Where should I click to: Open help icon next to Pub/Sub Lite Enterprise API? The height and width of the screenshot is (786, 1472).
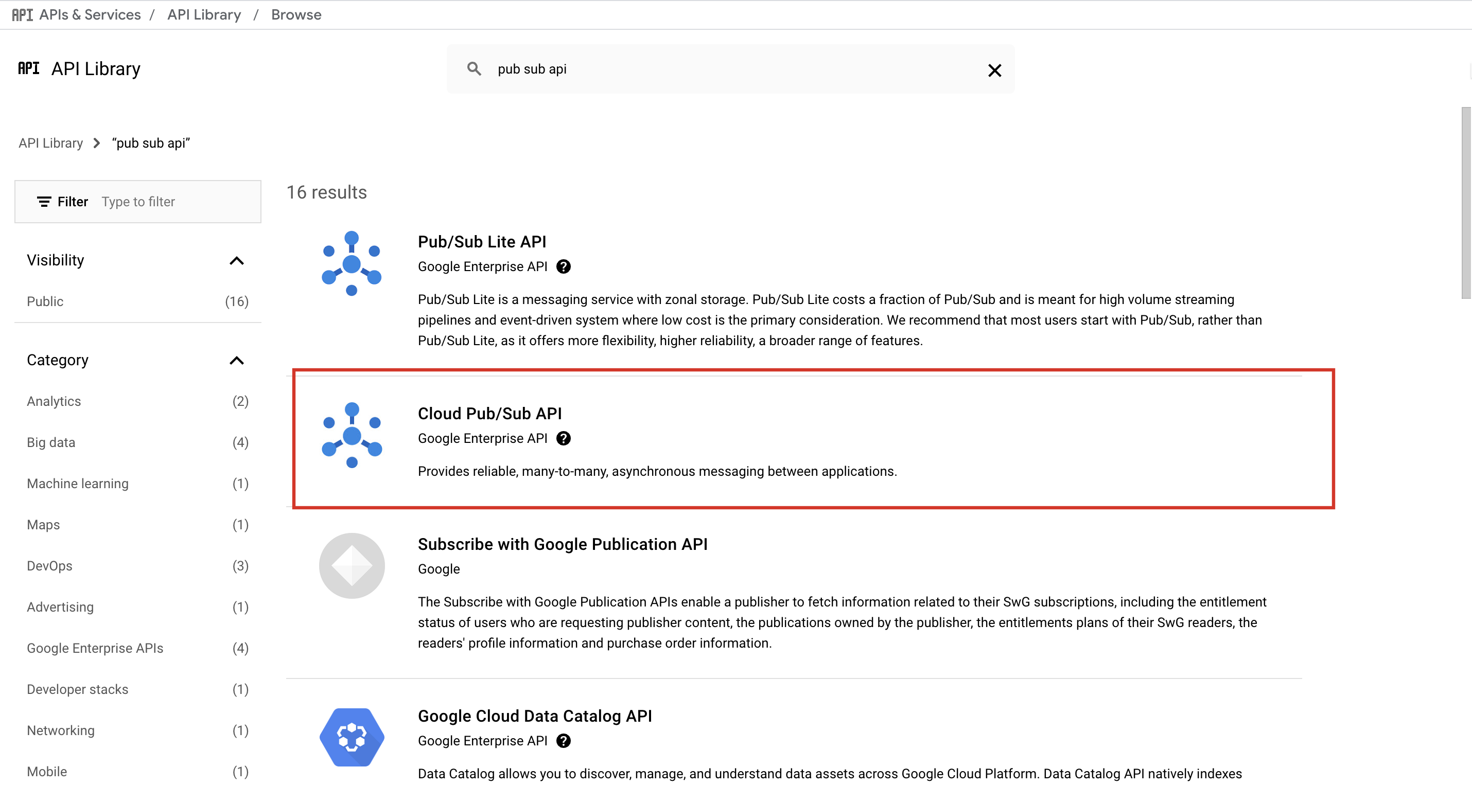(564, 267)
